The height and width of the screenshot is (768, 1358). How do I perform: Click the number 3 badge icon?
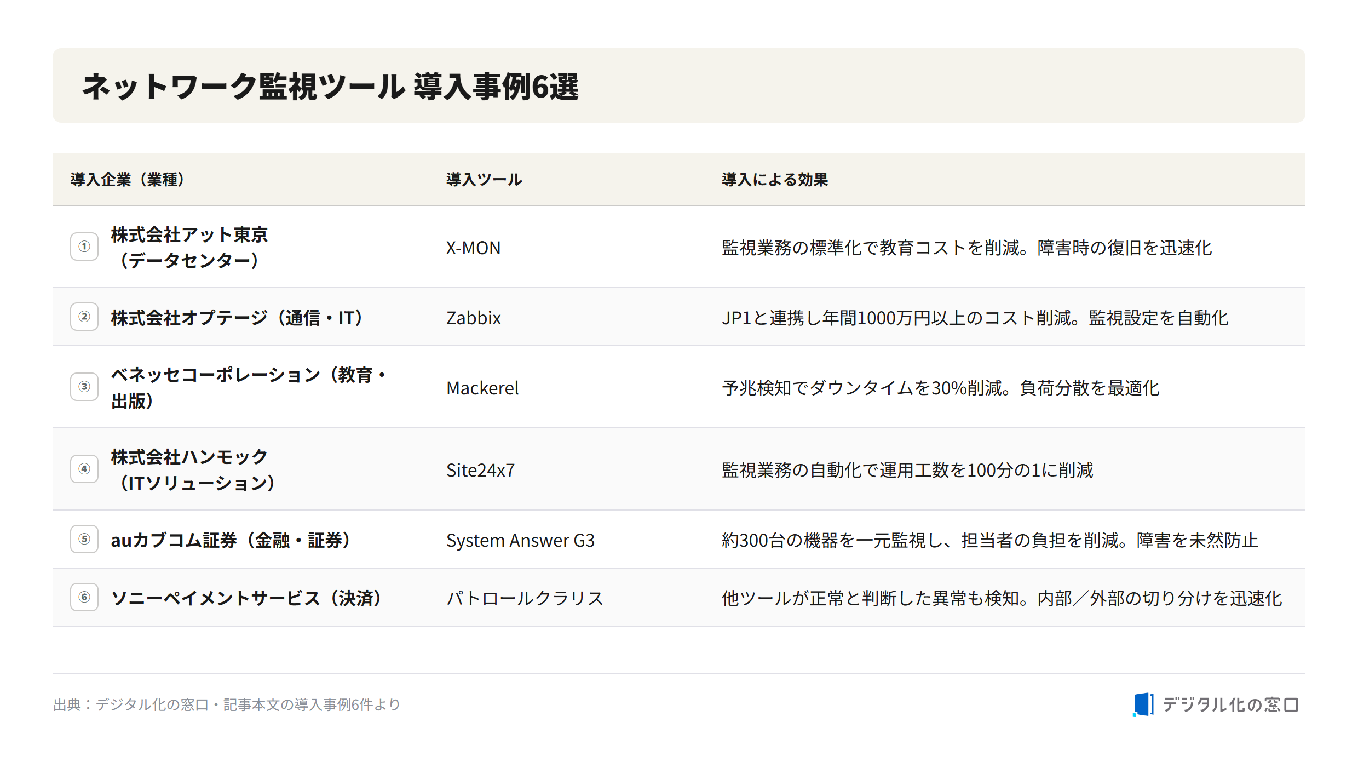click(x=84, y=387)
